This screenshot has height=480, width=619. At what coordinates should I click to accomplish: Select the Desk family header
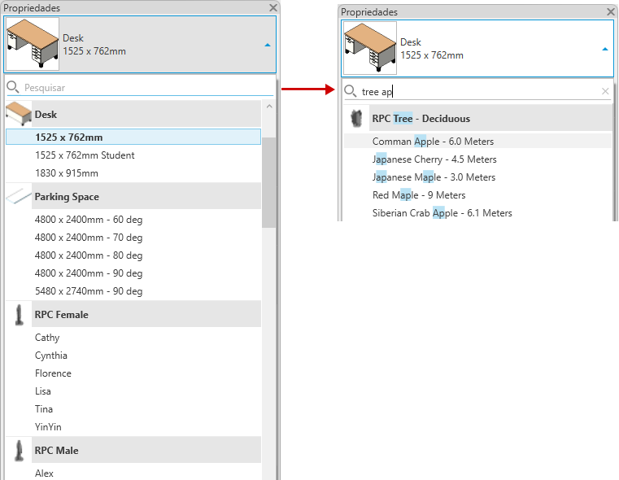click(x=146, y=114)
